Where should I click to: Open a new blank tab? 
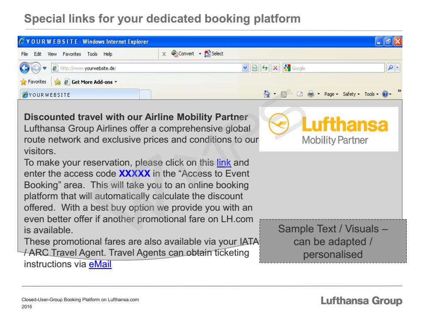[145, 95]
